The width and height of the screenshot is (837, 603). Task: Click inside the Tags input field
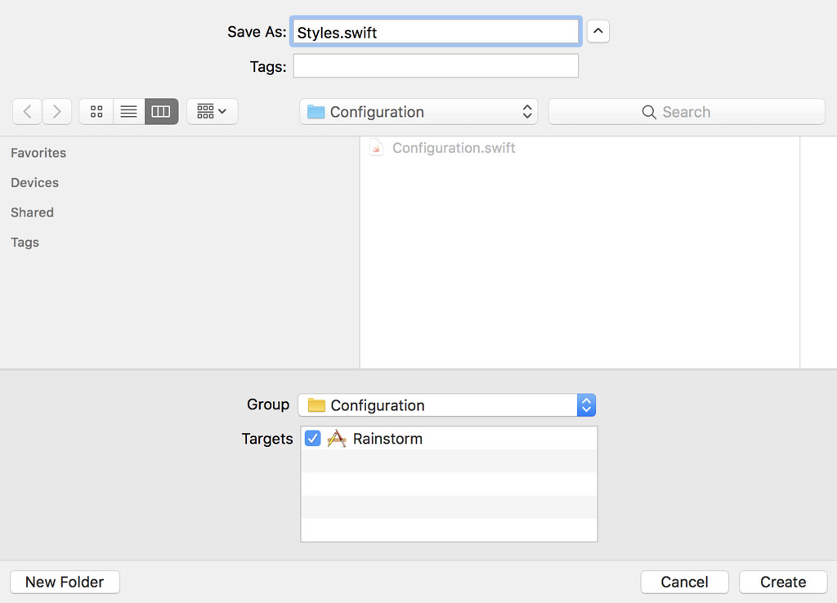click(435, 67)
